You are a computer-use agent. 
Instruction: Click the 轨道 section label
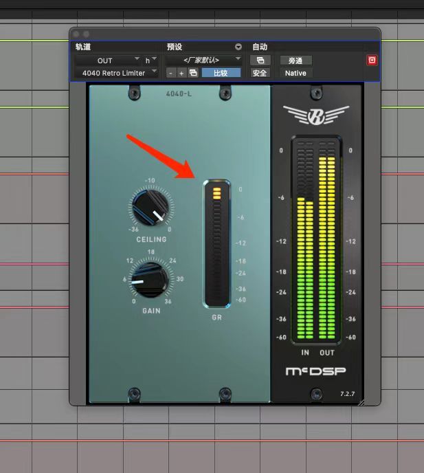coord(83,47)
